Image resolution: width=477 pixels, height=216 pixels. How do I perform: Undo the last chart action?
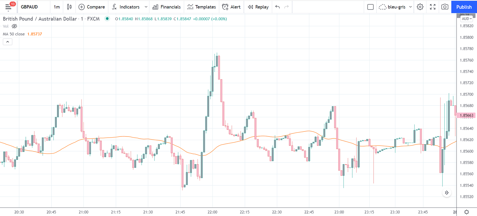click(x=277, y=7)
